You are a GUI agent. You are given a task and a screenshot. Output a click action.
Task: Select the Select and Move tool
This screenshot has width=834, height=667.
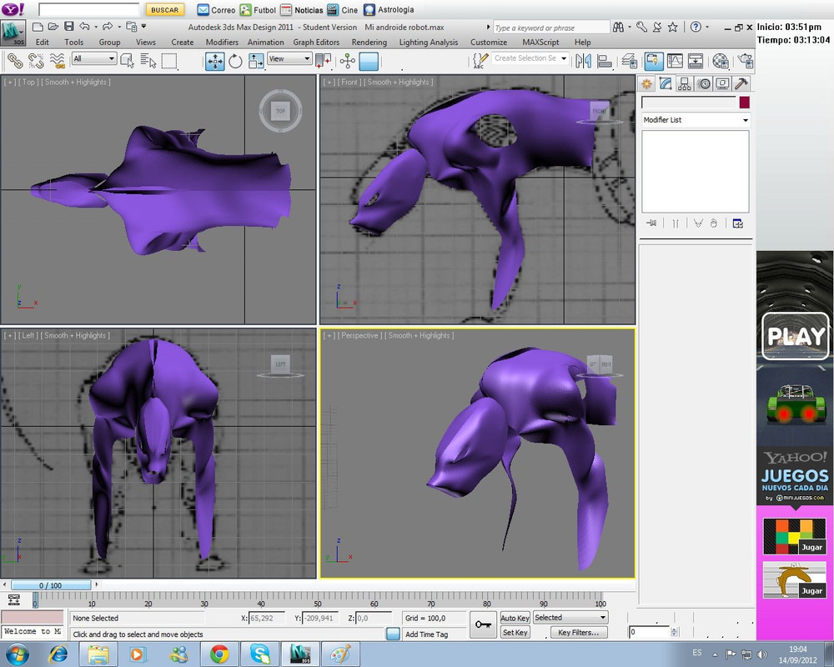click(x=214, y=60)
